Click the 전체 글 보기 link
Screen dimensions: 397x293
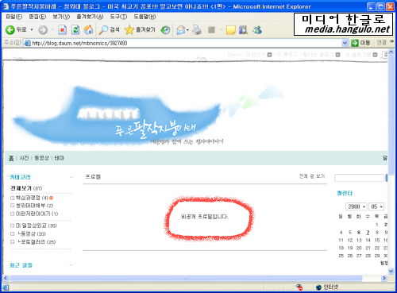click(x=312, y=176)
